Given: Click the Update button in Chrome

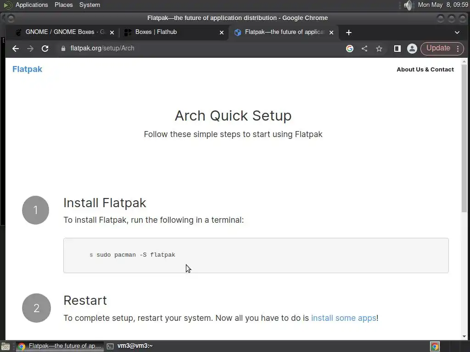Looking at the screenshot, I should 438,48.
